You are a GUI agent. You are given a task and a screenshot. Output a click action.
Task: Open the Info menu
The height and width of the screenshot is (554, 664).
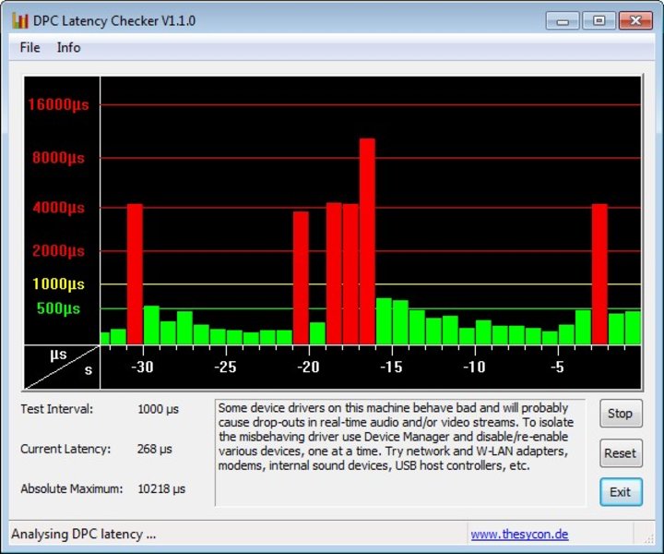(x=68, y=47)
